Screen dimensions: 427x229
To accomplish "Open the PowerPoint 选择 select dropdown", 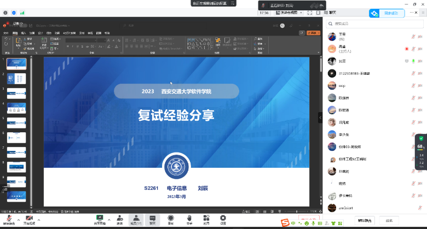I will (259, 49).
